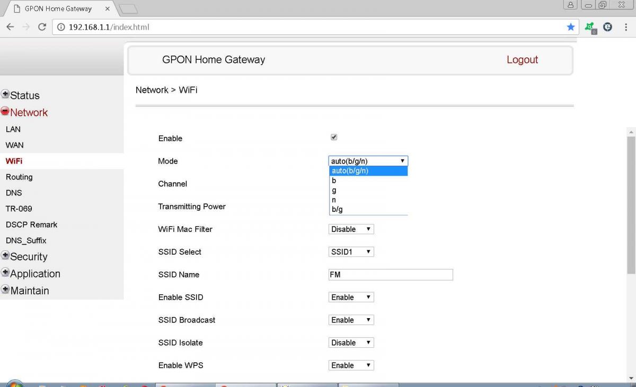This screenshot has height=387, width=636.
Task: Reload the page with refresh icon
Action: click(42, 27)
